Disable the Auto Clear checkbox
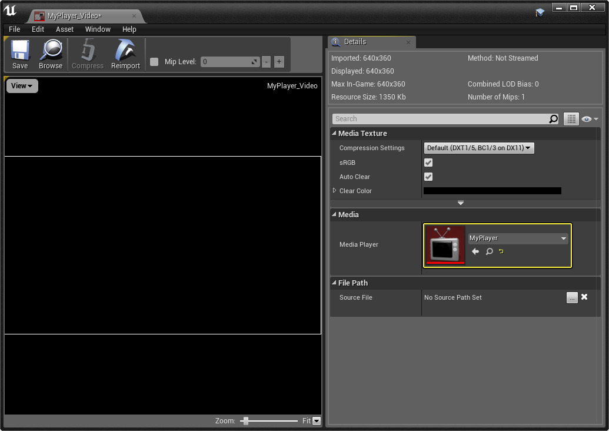 click(428, 177)
